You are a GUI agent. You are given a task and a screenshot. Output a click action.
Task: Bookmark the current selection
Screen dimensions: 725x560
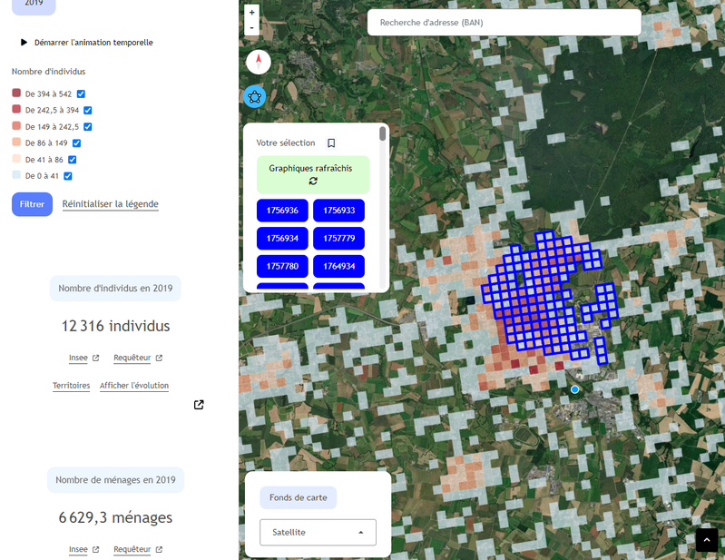(x=331, y=143)
